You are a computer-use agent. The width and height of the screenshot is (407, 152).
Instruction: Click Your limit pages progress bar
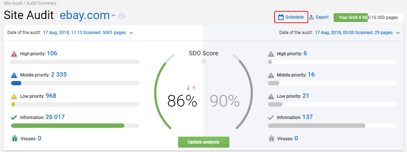[x=368, y=18]
